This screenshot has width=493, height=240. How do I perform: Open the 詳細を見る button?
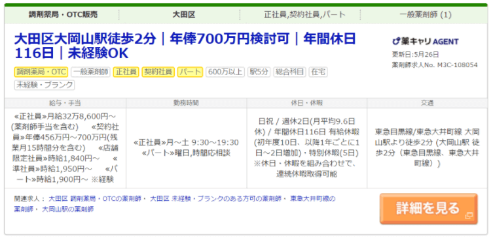[429, 209]
